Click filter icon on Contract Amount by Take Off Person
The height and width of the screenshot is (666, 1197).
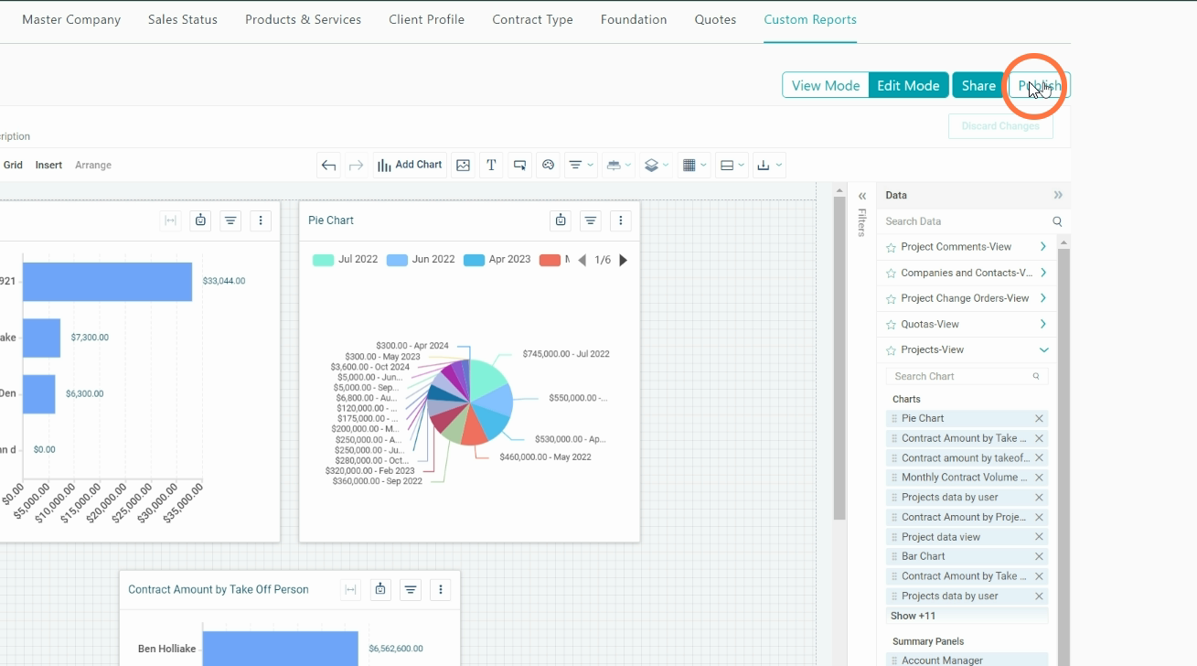(x=411, y=590)
